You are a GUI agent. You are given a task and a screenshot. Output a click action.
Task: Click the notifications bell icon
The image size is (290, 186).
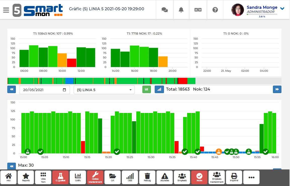[181, 10]
